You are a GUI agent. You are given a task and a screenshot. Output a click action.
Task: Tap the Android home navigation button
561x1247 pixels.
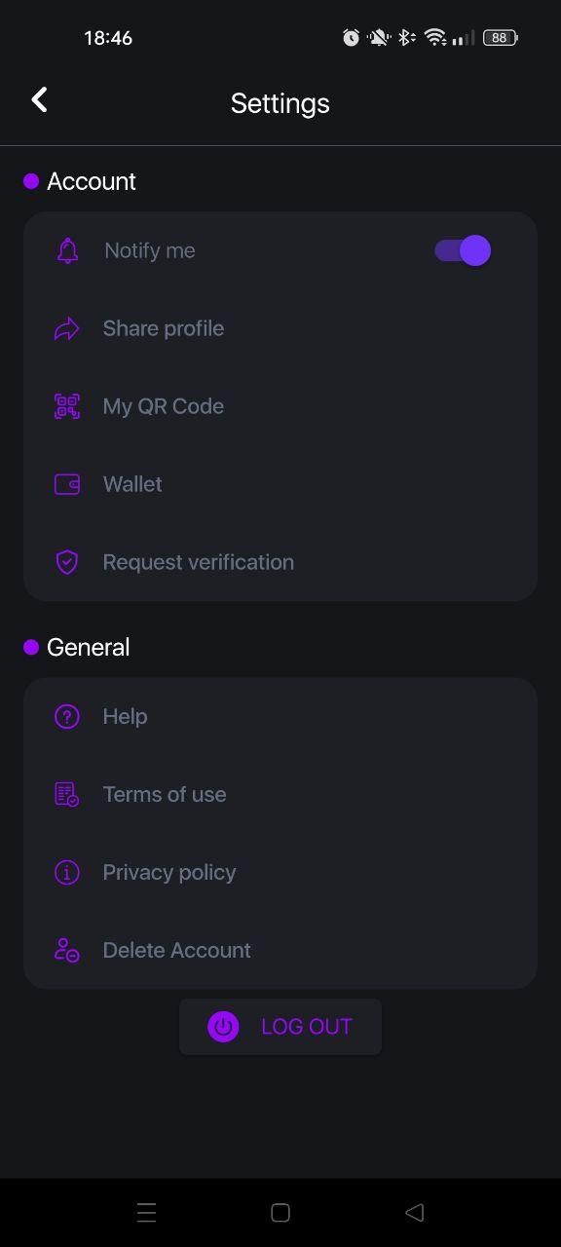tap(280, 1212)
